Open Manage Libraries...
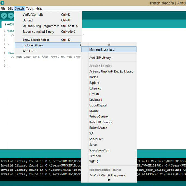The height and width of the screenshot is (186, 186). 109,49
